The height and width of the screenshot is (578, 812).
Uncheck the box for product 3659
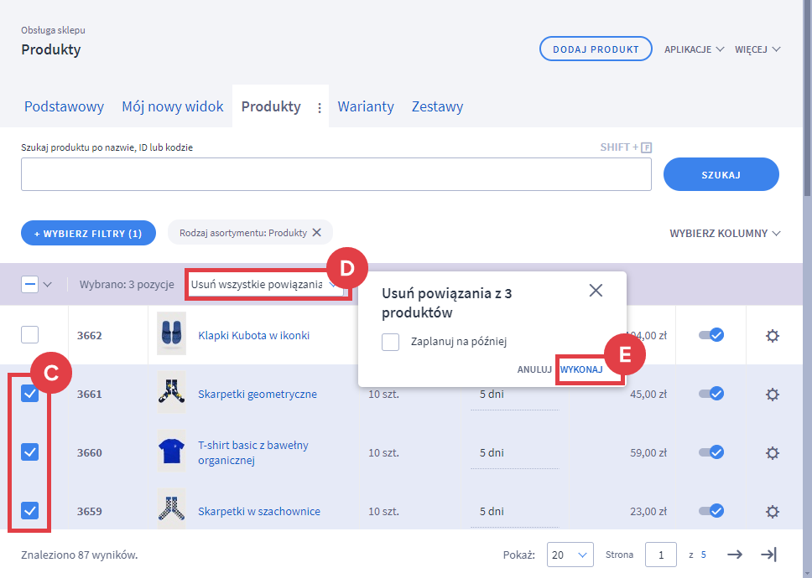point(29,511)
